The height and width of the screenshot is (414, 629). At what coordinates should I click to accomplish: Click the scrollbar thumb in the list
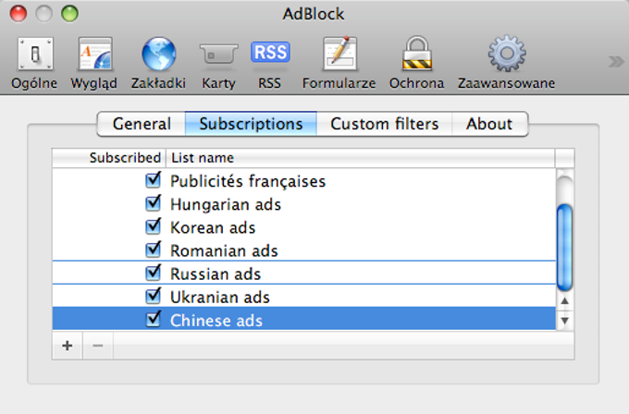(x=565, y=248)
